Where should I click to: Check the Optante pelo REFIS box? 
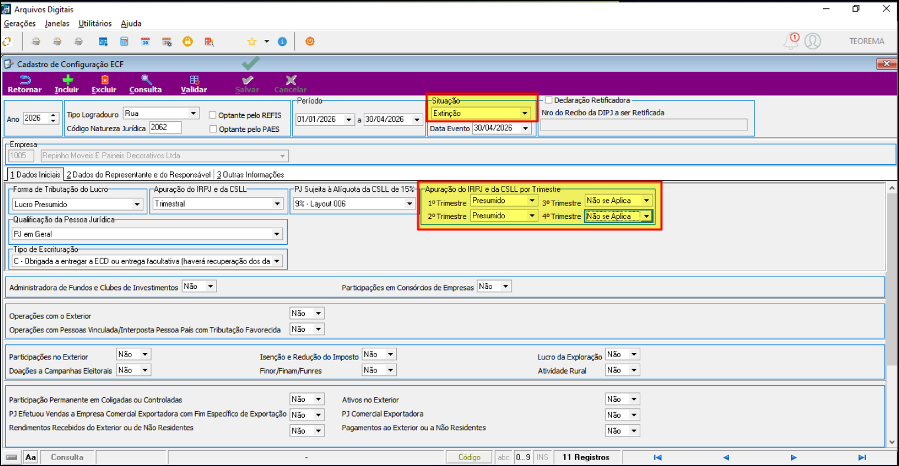(213, 115)
